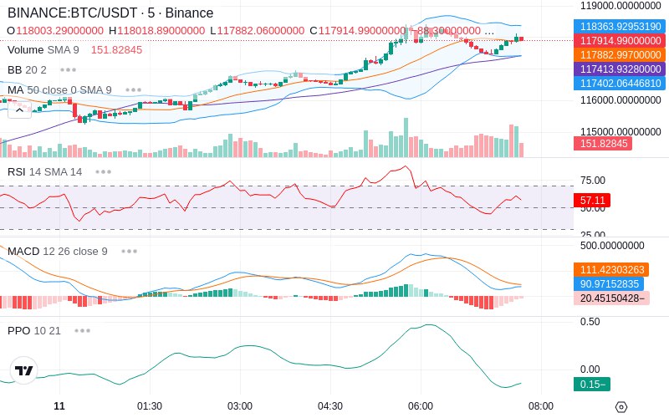This screenshot has height=418, width=669.
Task: Open the MACD indicator more options menu
Action: [x=130, y=252]
